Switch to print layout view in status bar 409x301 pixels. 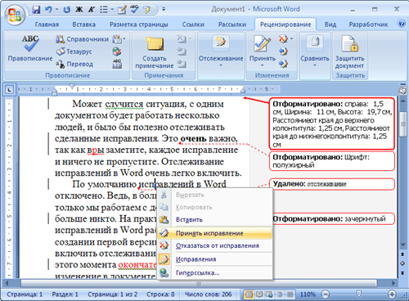click(x=249, y=294)
